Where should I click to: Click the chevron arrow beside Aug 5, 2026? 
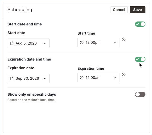click(x=45, y=43)
